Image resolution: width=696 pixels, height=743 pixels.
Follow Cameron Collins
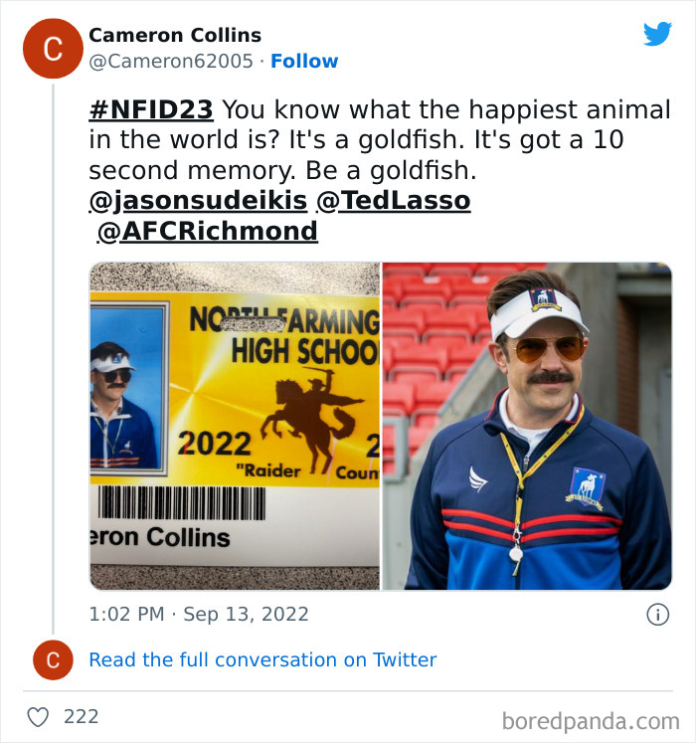304,62
